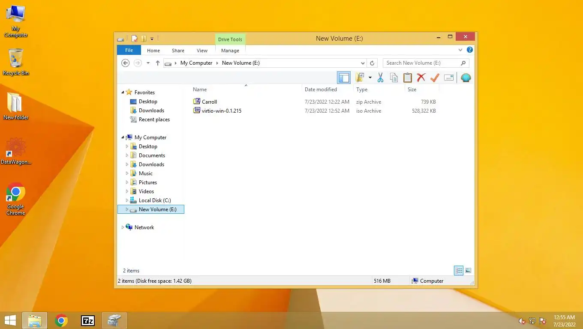583x329 pixels.
Task: Open the address bar history dropdown
Action: 363,63
